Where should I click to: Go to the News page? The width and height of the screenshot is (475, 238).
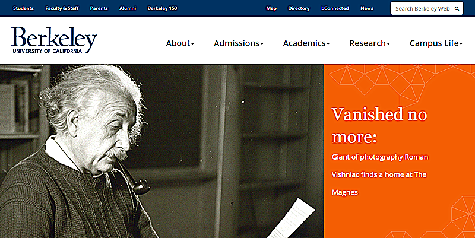click(366, 8)
